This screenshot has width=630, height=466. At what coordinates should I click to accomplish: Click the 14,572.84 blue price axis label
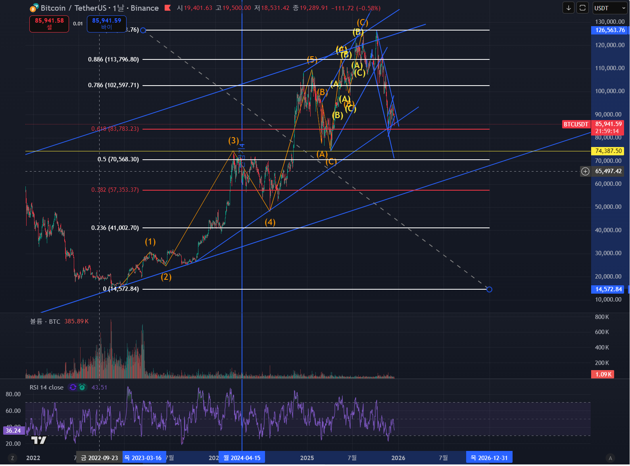click(609, 289)
